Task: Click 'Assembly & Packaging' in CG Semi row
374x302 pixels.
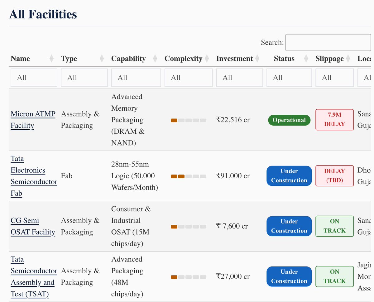Action: [x=80, y=226]
